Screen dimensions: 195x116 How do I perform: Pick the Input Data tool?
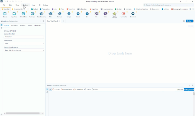click(14, 14)
